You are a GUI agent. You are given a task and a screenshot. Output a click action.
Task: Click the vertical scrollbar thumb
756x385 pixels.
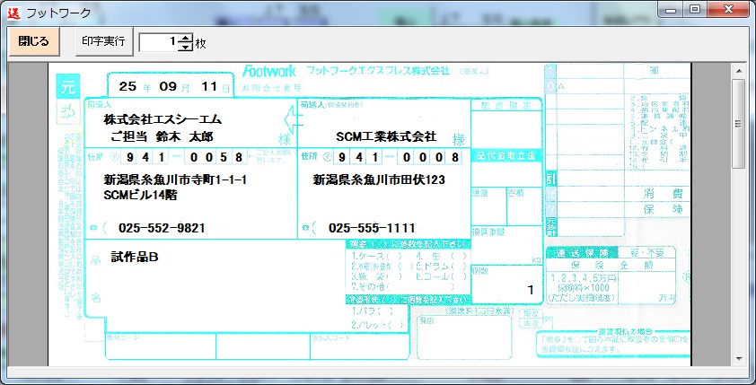pos(739,124)
